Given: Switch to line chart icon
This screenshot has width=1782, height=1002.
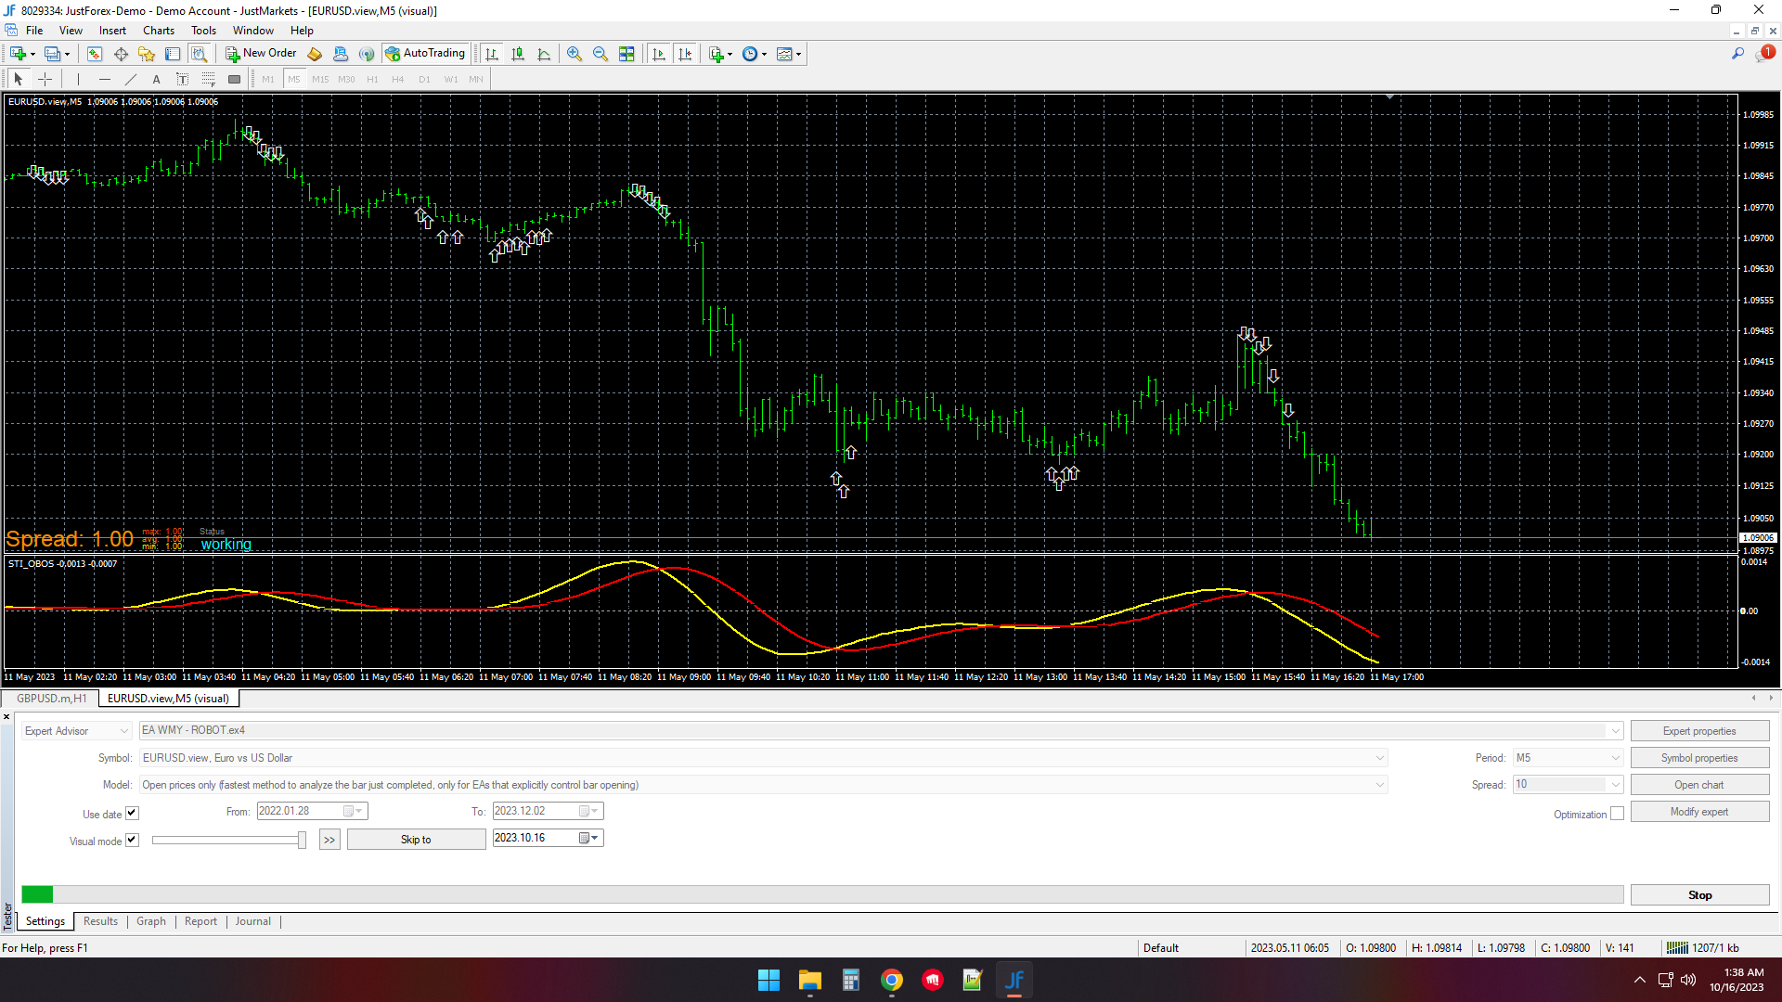Looking at the screenshot, I should click(x=544, y=54).
